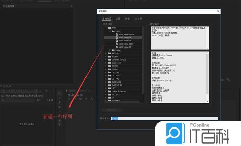The image size is (241, 146).
Task: Expand the Canon XF MPEG2 folder
Action: (106, 60)
